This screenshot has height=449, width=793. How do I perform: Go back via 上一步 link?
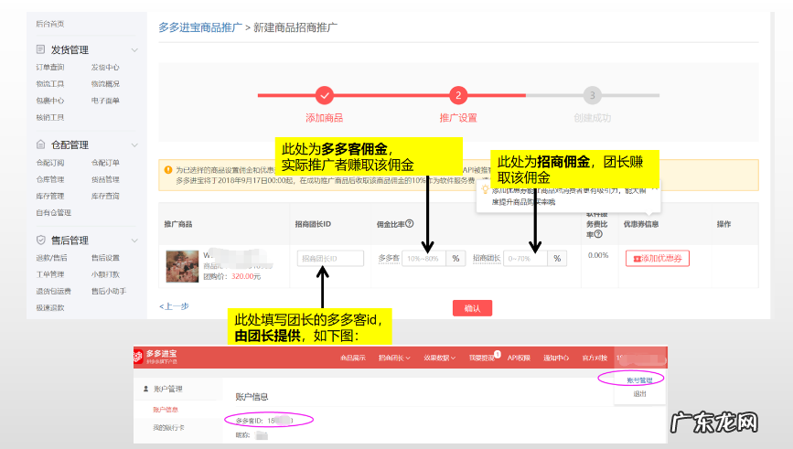(174, 306)
